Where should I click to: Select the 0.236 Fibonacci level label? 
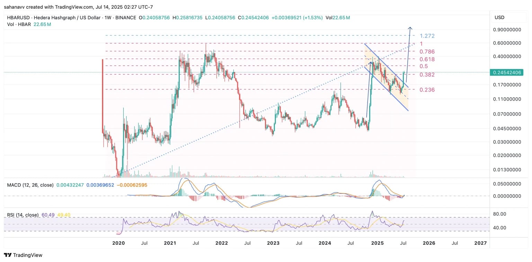click(427, 90)
